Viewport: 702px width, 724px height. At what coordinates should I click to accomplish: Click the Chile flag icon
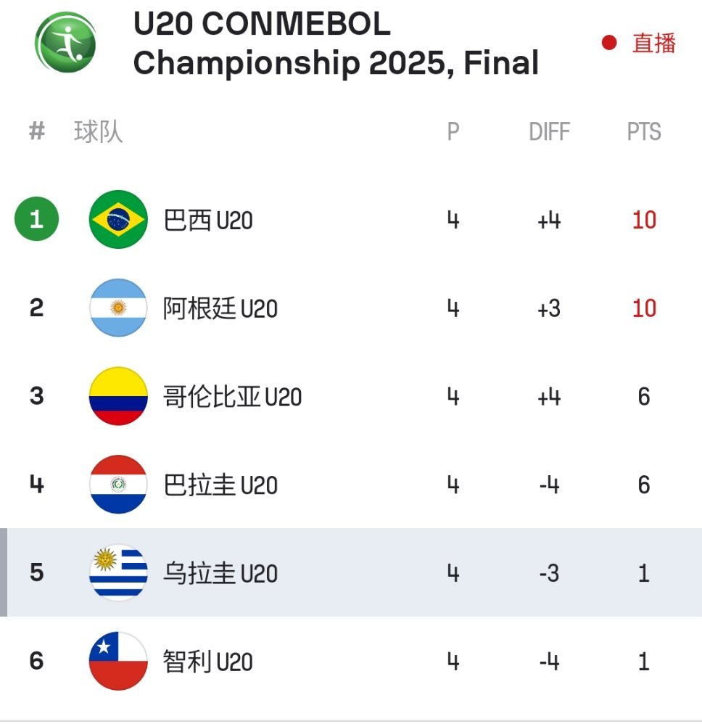(x=118, y=661)
